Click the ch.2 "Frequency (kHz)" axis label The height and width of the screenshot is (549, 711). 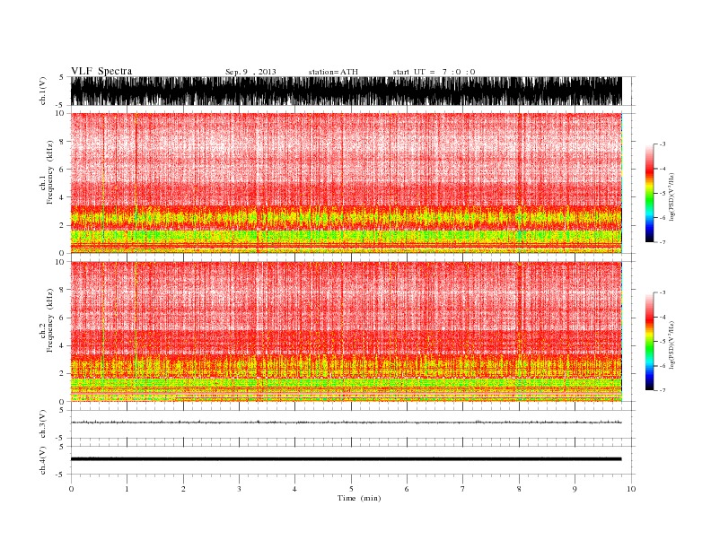(50, 321)
